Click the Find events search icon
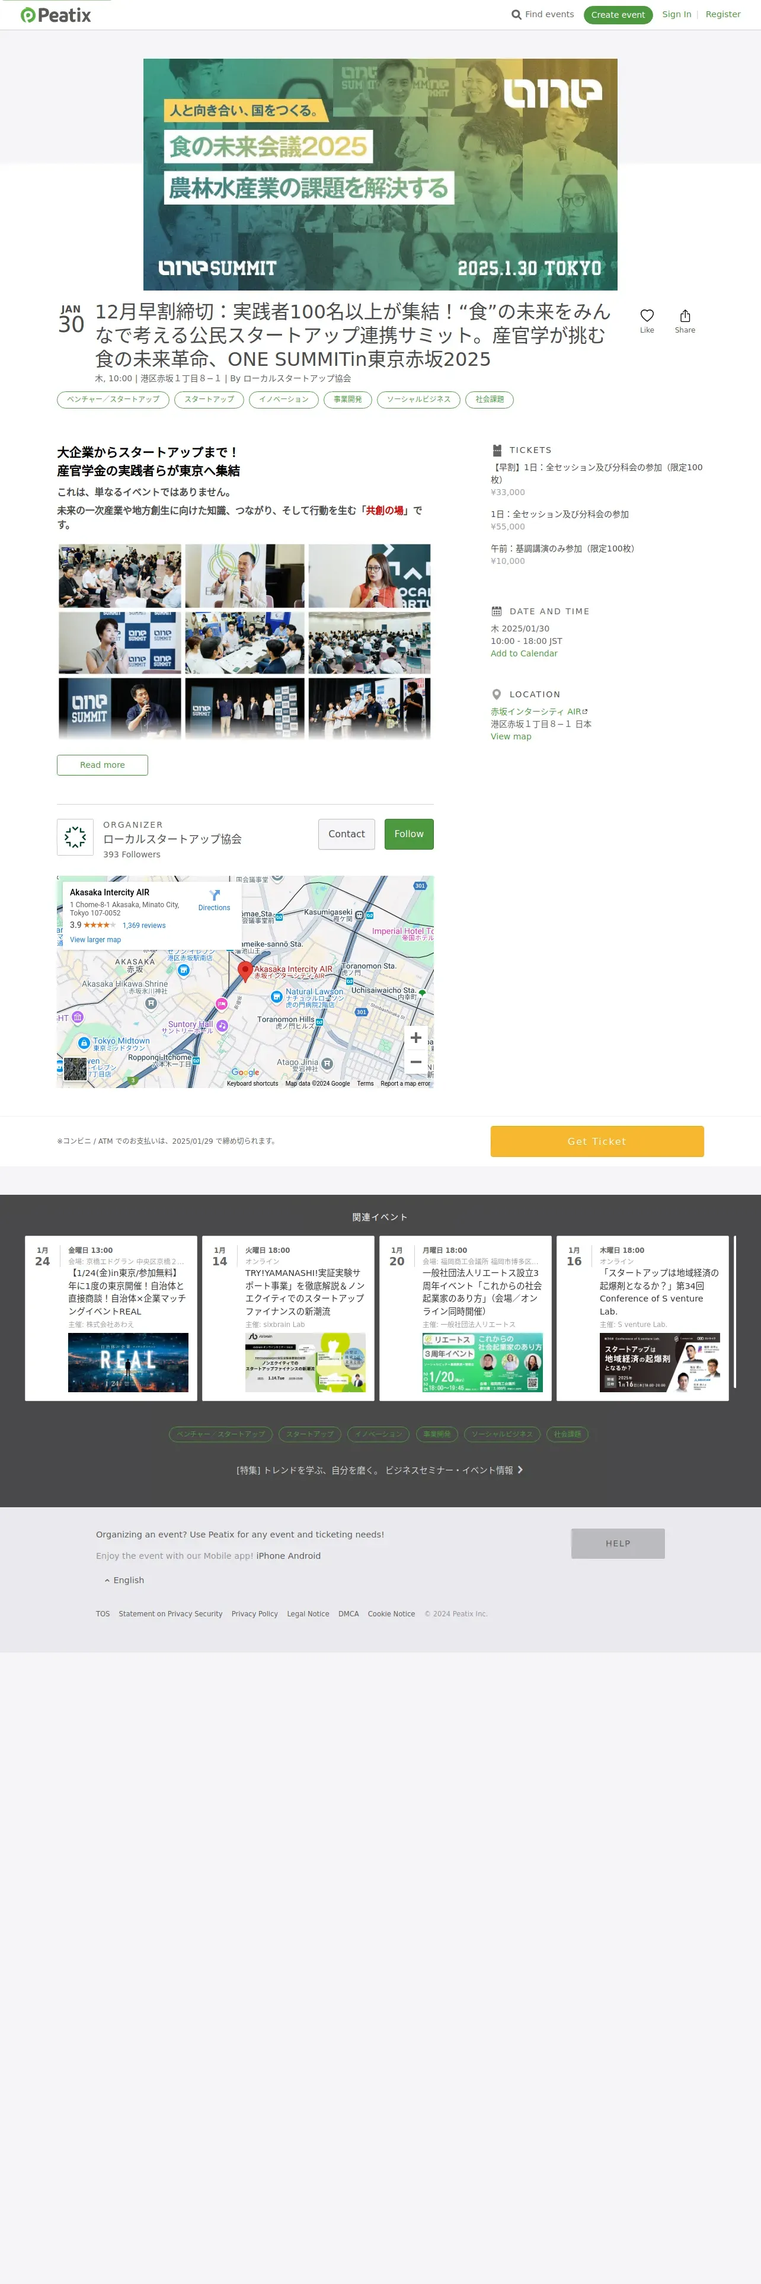The height and width of the screenshot is (2284, 761). pyautogui.click(x=516, y=15)
